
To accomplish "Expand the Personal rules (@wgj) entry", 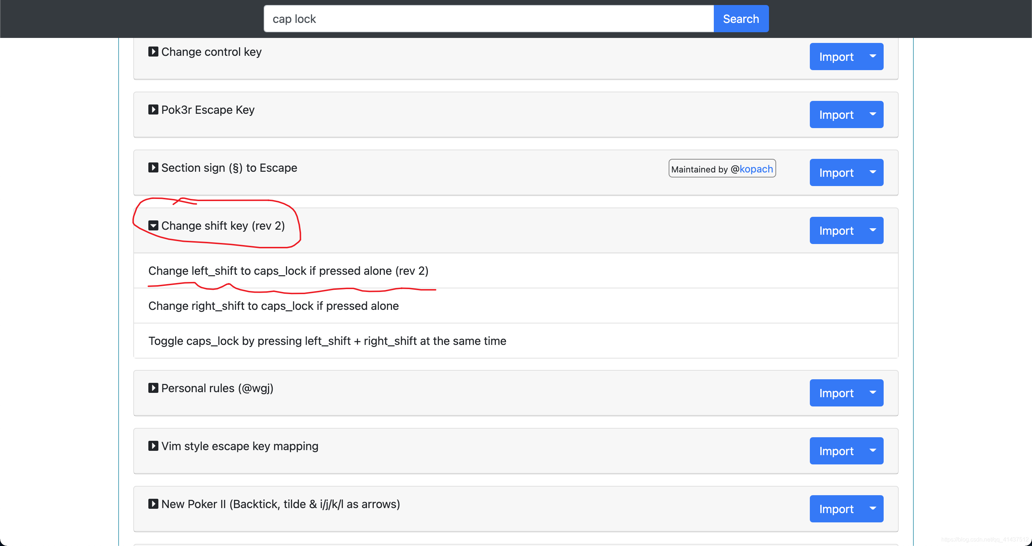I will pos(153,388).
